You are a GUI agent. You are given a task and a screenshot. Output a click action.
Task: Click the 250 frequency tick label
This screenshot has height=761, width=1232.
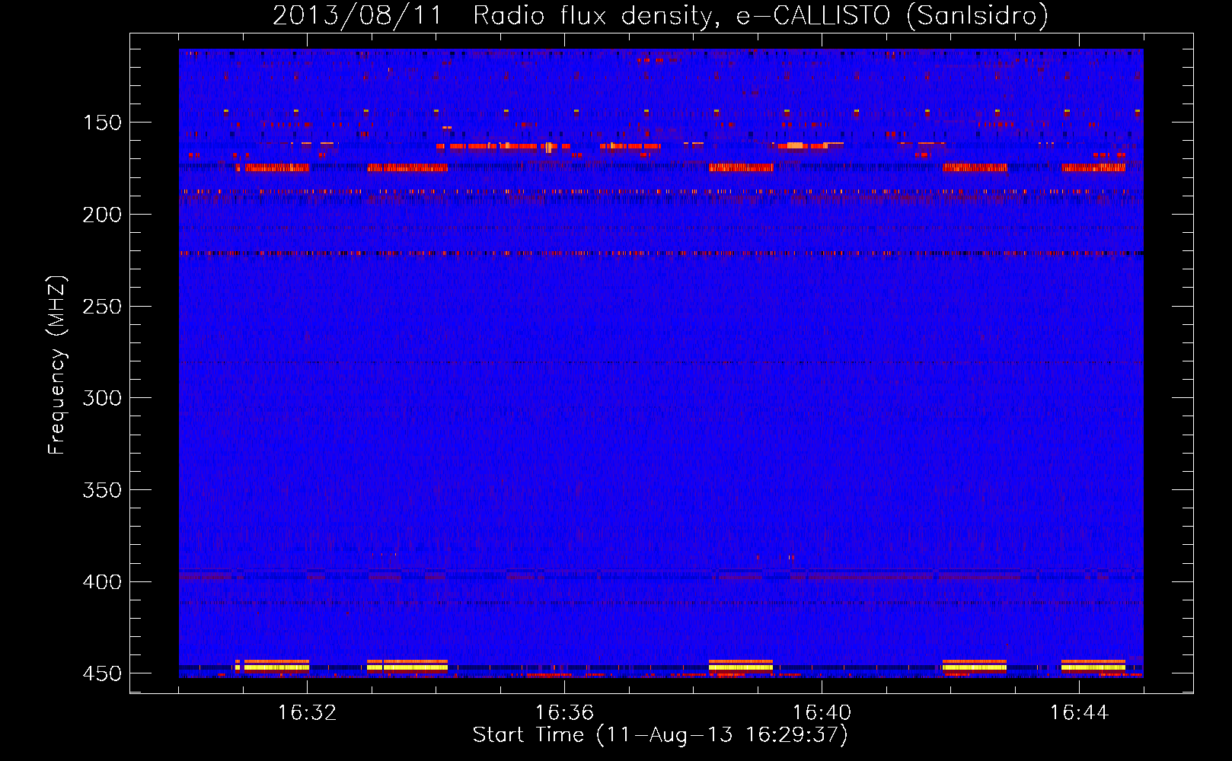101,307
